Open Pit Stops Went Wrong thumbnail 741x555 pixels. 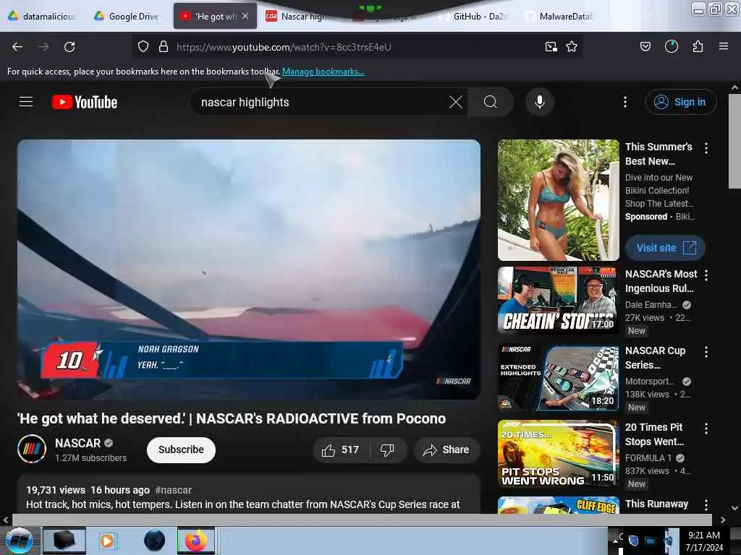(558, 453)
